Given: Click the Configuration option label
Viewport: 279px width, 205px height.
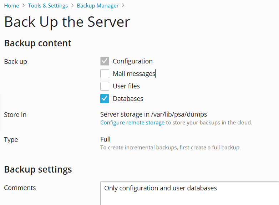Looking at the screenshot, I should (133, 61).
